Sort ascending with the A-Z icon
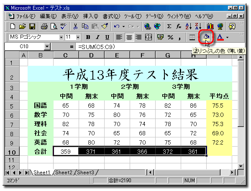The image size is (251, 191). pos(188,26)
